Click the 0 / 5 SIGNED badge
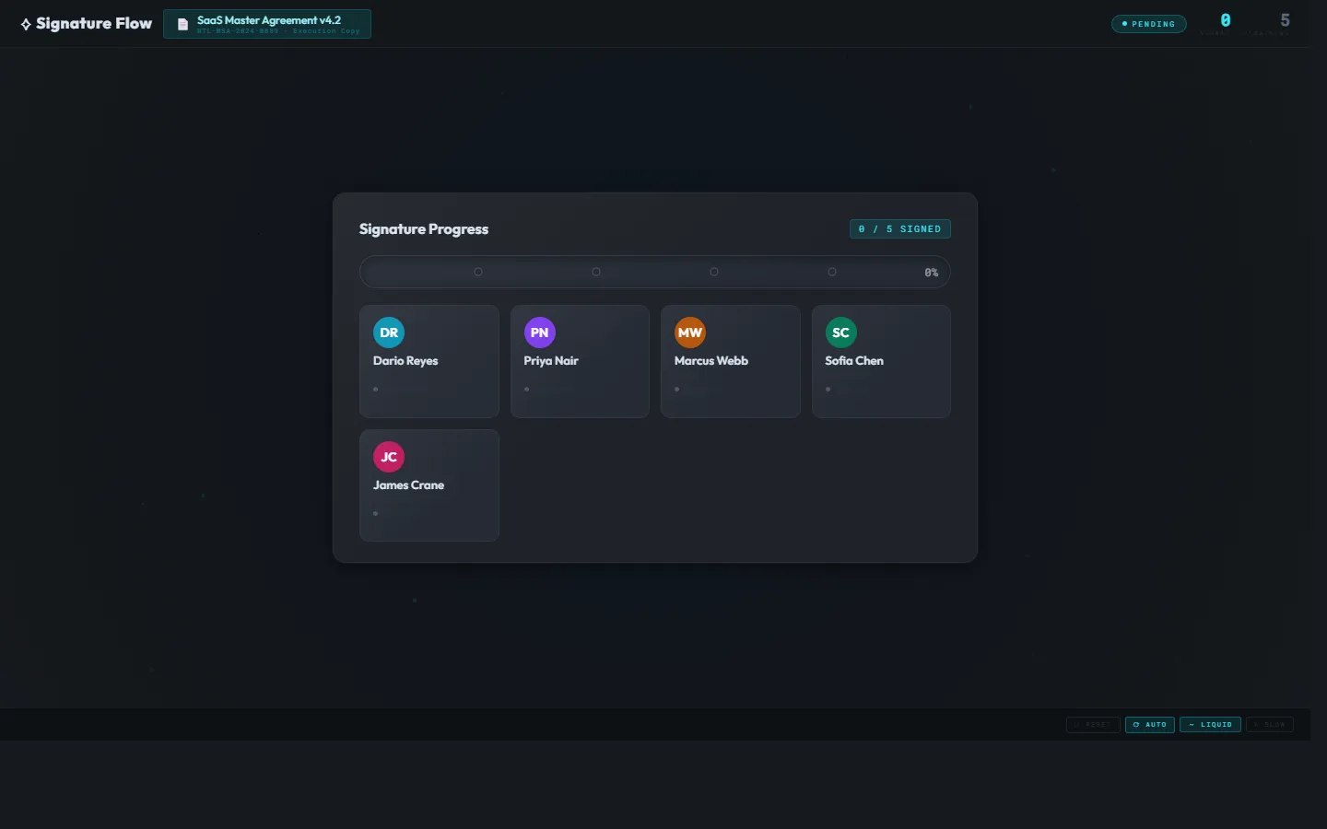Screen dimensions: 1327x829 point(899,229)
